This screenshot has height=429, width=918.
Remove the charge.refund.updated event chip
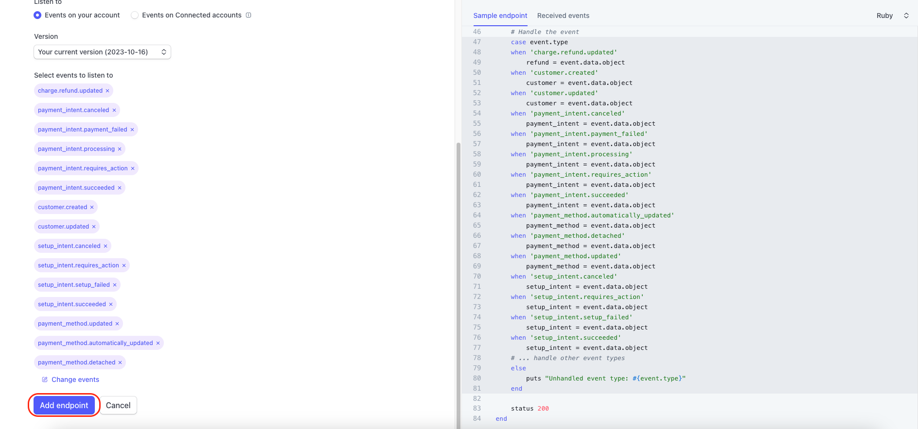107,91
